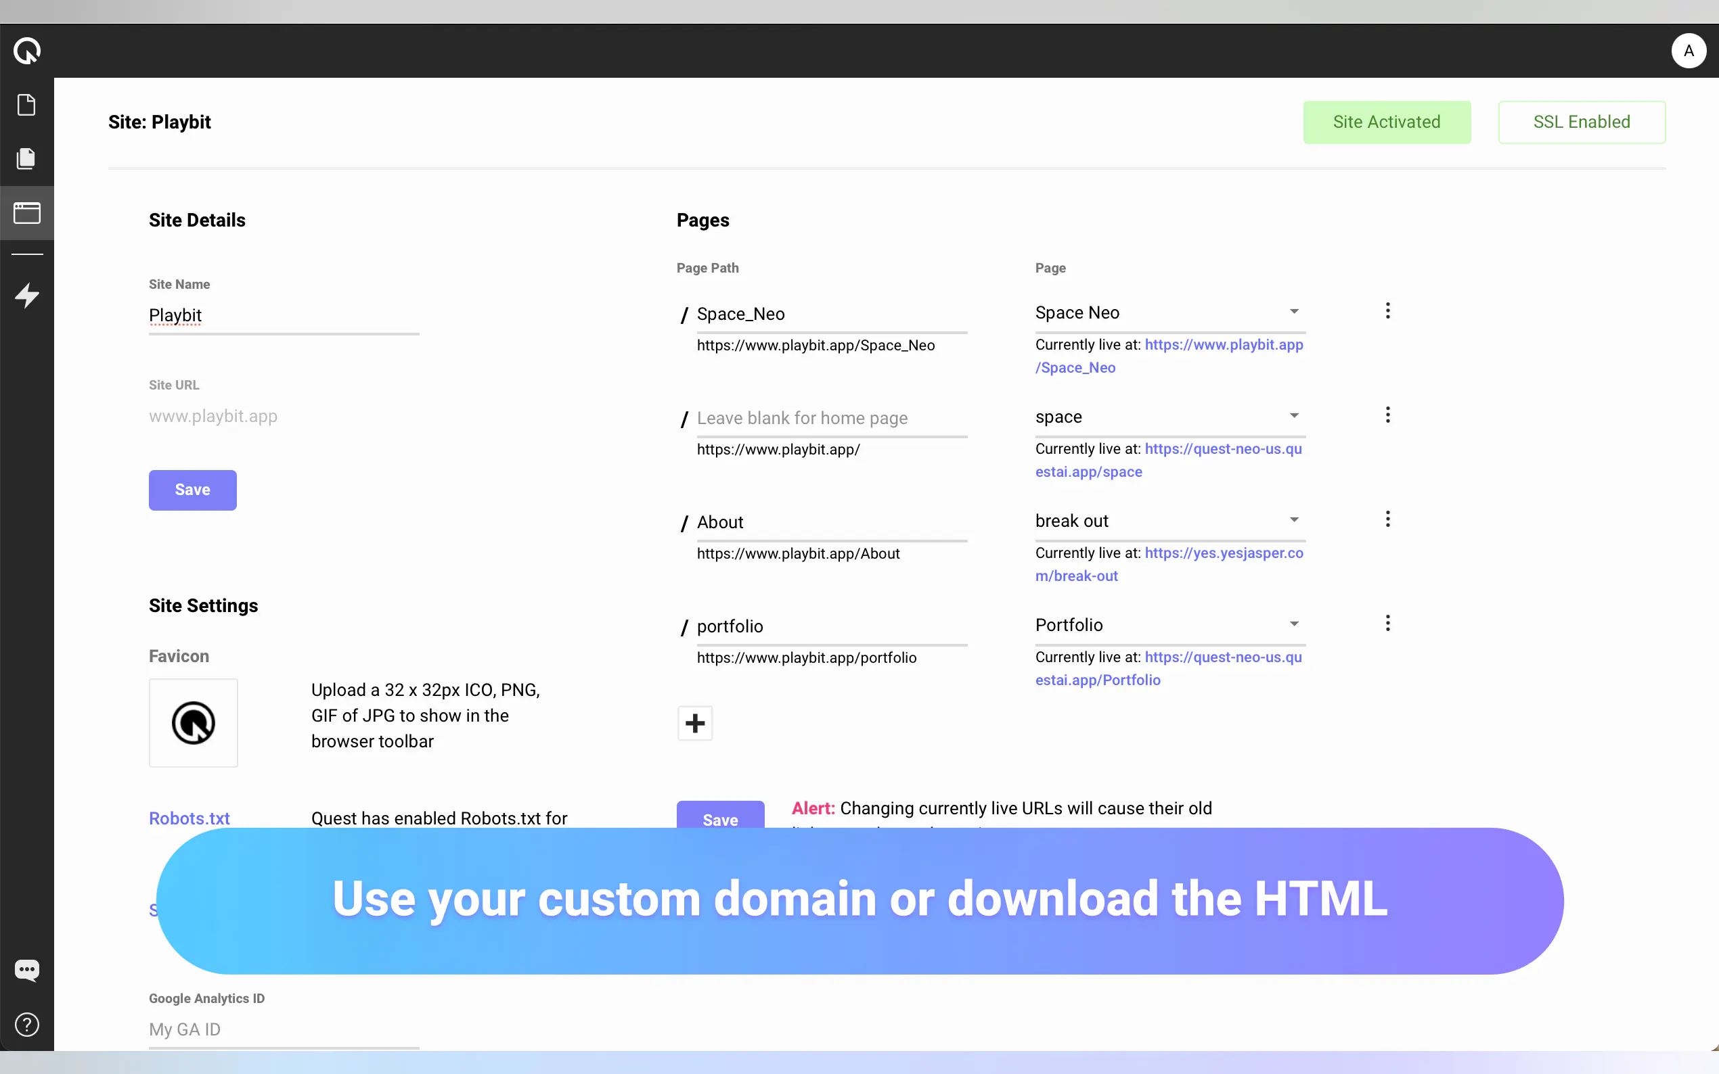Open the single page icon in sidebar
This screenshot has height=1074, width=1719.
click(27, 105)
